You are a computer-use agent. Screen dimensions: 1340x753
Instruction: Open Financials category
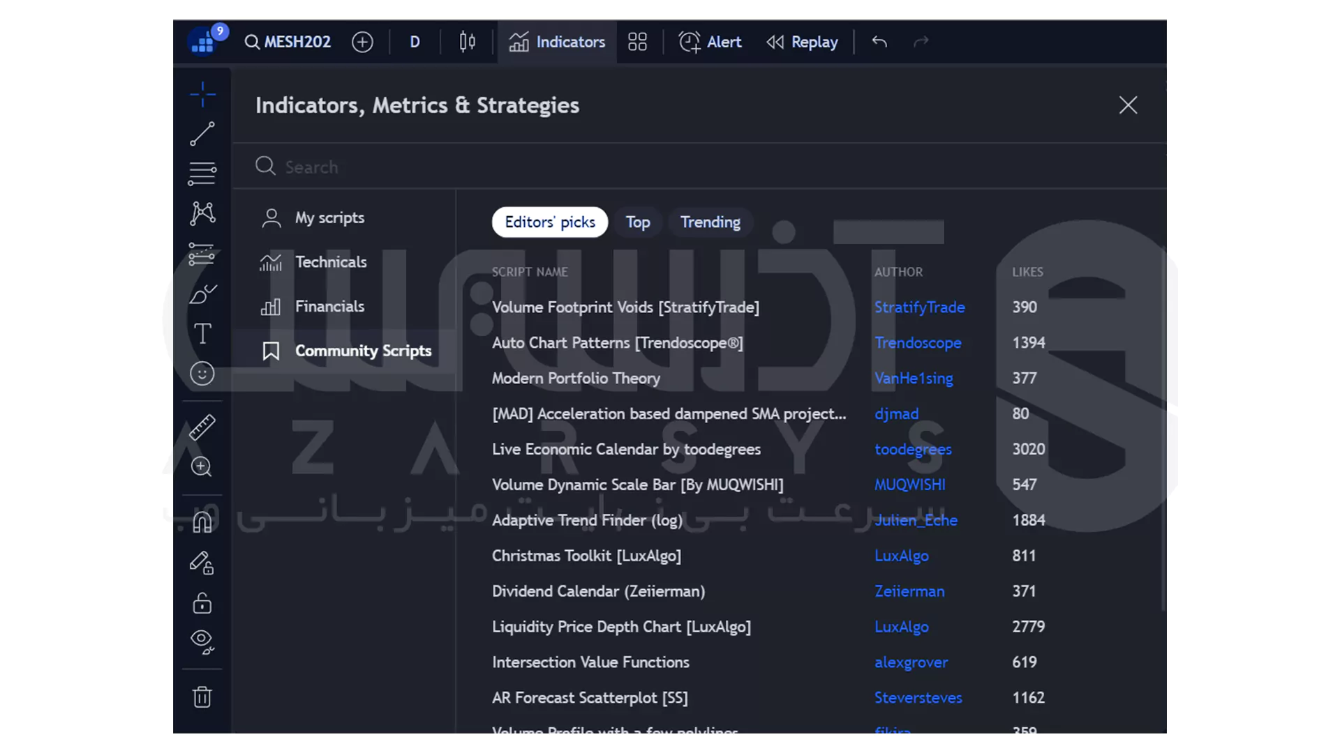click(344, 307)
